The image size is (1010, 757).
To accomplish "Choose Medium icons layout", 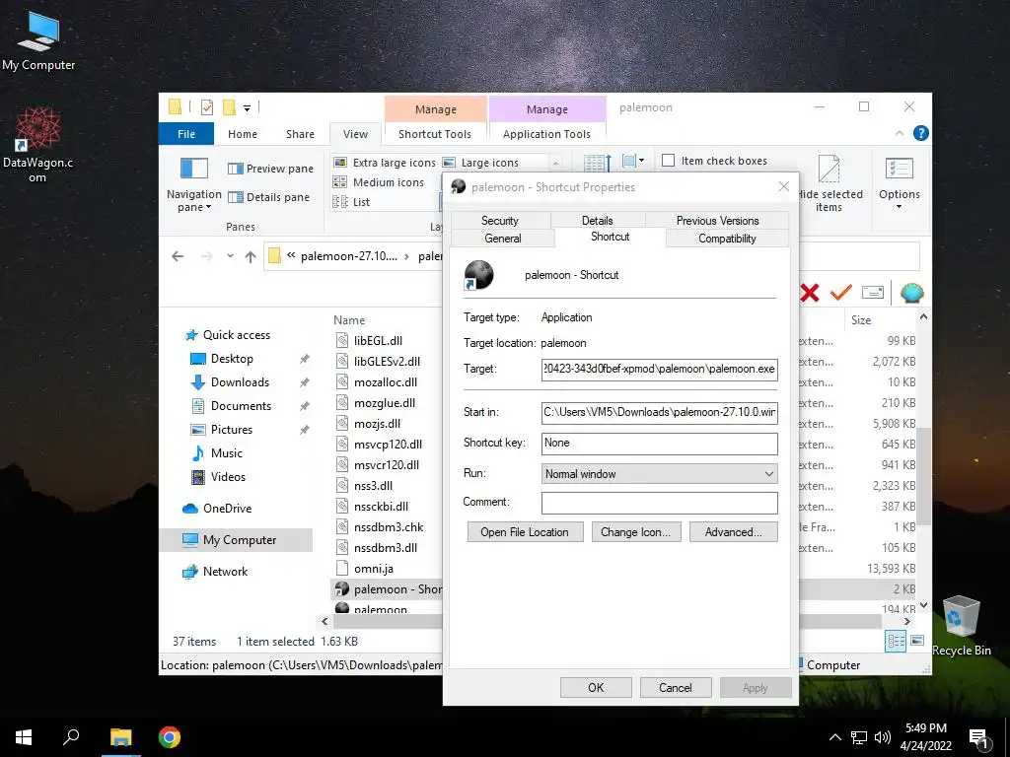I will (x=379, y=182).
